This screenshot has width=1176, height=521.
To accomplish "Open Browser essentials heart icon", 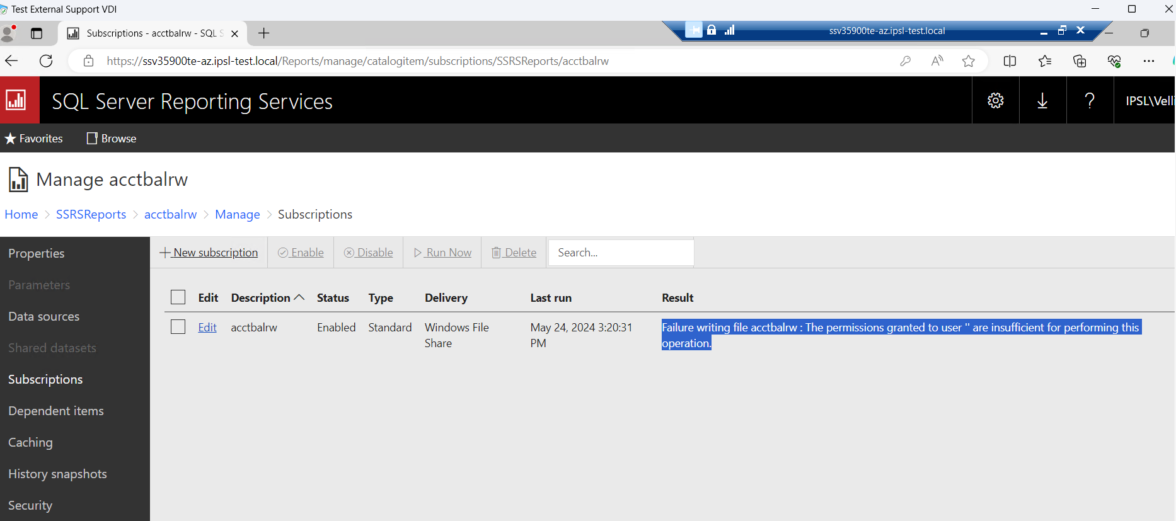I will (x=1114, y=61).
